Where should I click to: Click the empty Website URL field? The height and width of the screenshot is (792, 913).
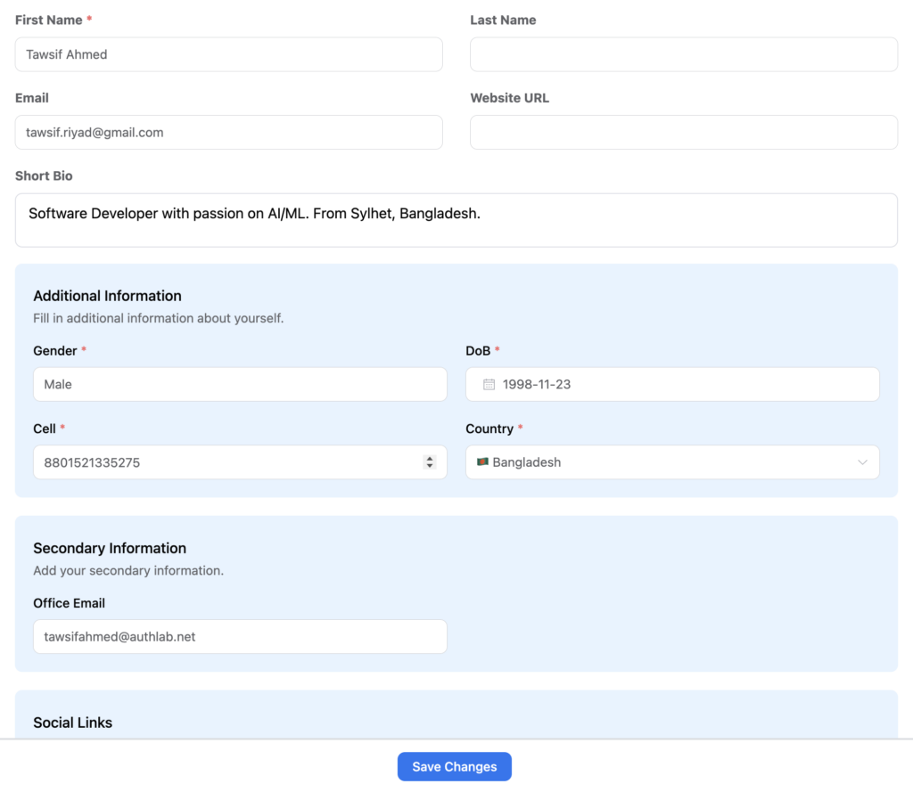click(683, 132)
